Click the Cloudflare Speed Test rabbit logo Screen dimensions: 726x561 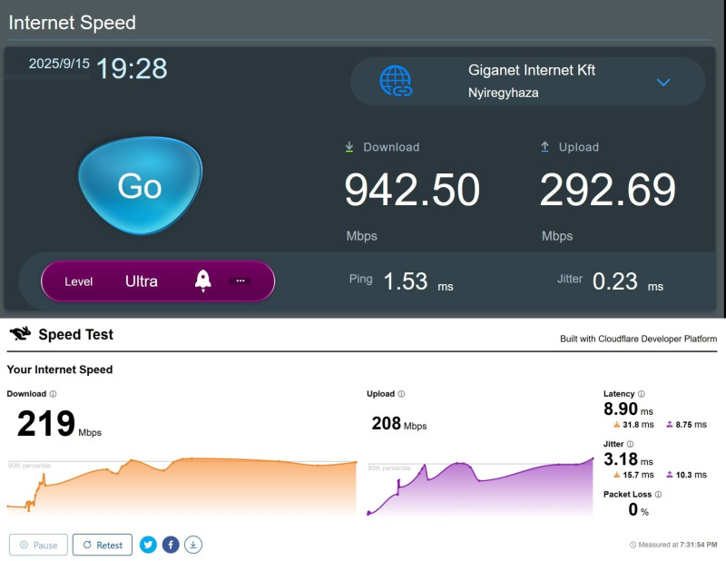click(x=20, y=333)
